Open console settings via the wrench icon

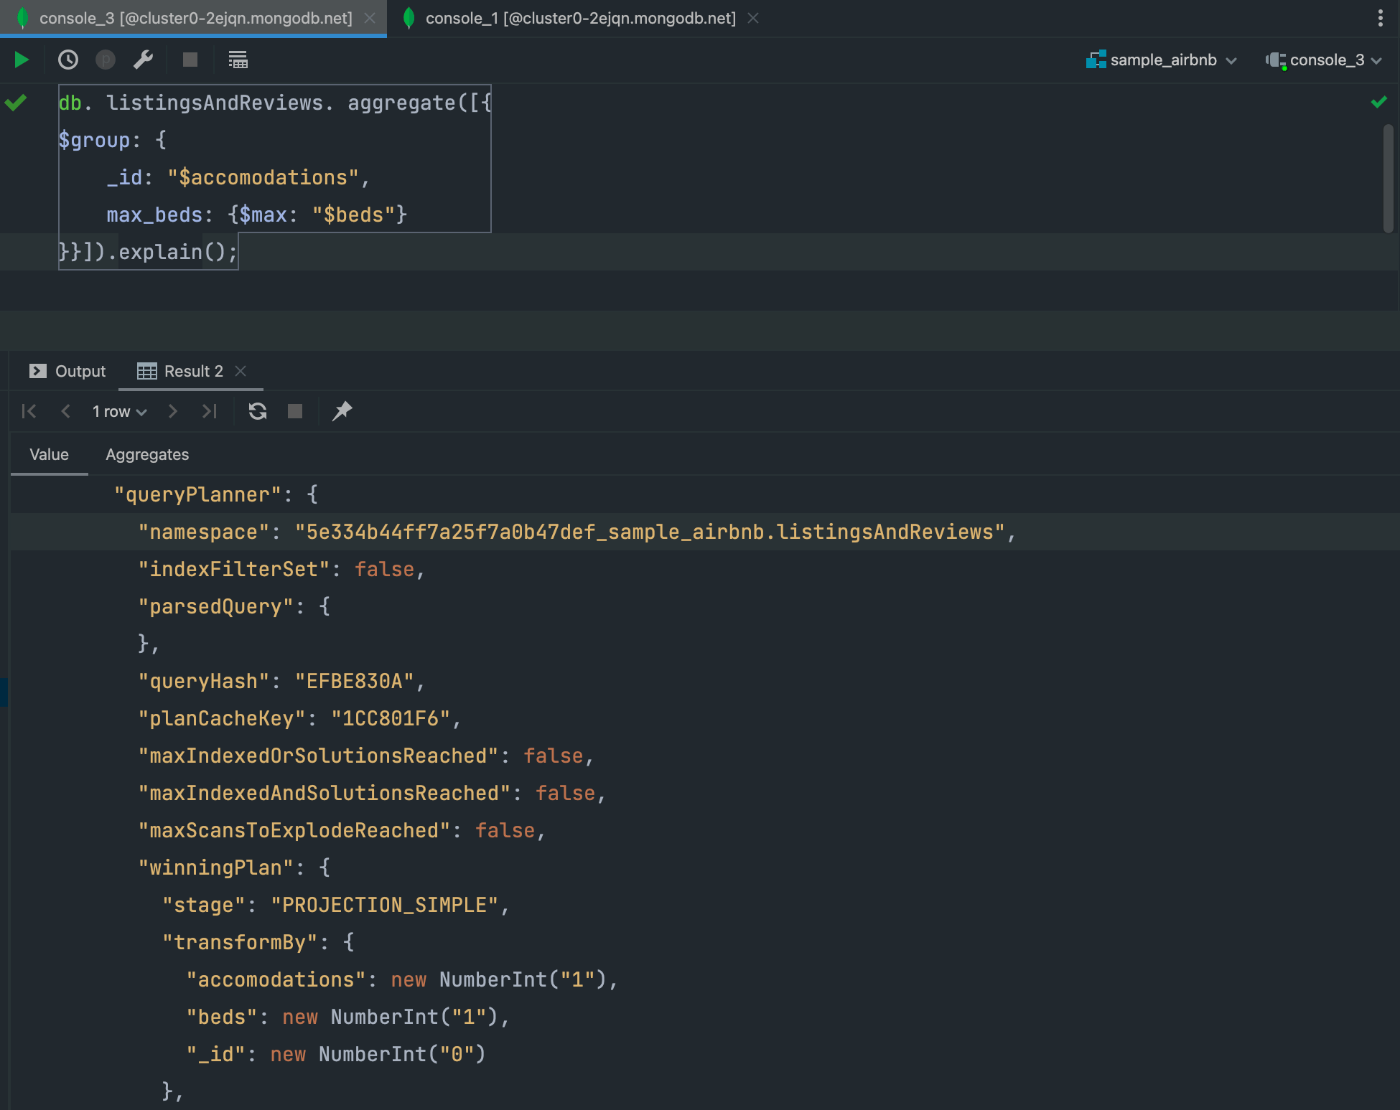(142, 60)
